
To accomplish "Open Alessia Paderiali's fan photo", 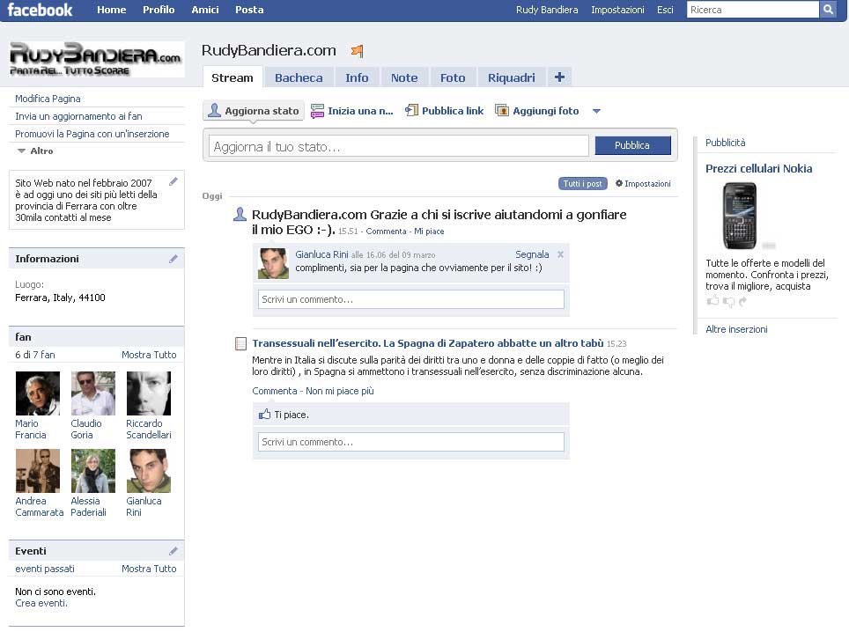I will pyautogui.click(x=93, y=471).
